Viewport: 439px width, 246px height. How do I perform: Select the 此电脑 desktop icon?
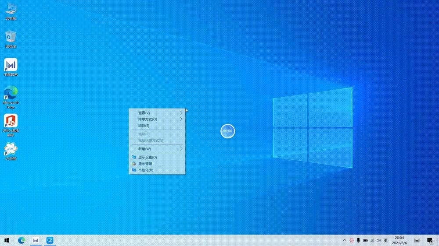(11, 11)
